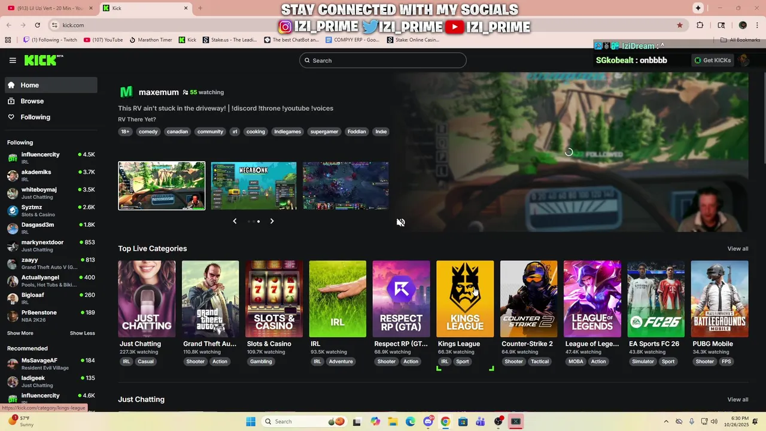Click the Browse sidebar icon

11,101
